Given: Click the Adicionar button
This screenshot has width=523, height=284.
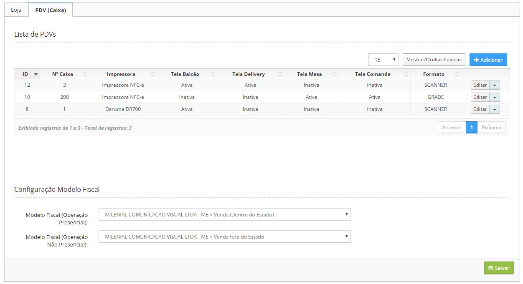Looking at the screenshot, I should (488, 60).
